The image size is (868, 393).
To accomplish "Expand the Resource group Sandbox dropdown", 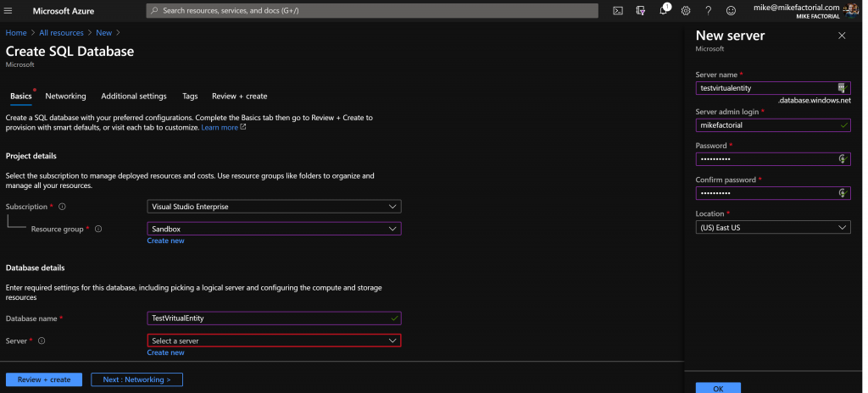I will coord(274,229).
